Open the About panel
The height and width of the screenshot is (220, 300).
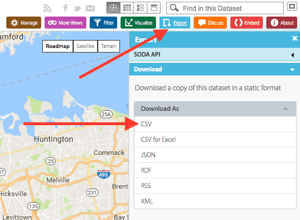[x=282, y=23]
